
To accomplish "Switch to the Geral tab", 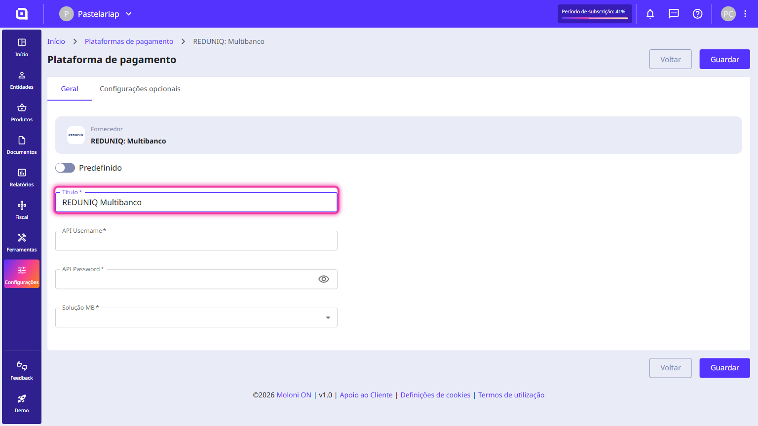I will point(70,89).
